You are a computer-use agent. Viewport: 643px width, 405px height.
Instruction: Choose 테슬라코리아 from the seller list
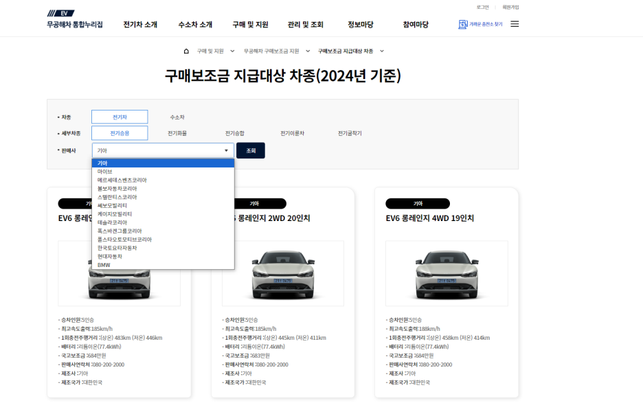point(163,222)
